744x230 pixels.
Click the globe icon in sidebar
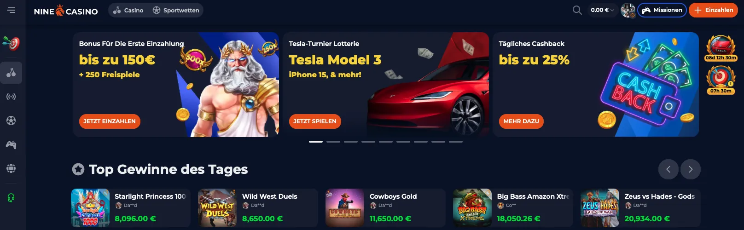click(x=11, y=168)
